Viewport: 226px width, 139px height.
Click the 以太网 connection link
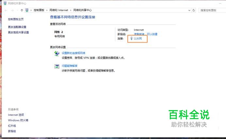point(137,39)
